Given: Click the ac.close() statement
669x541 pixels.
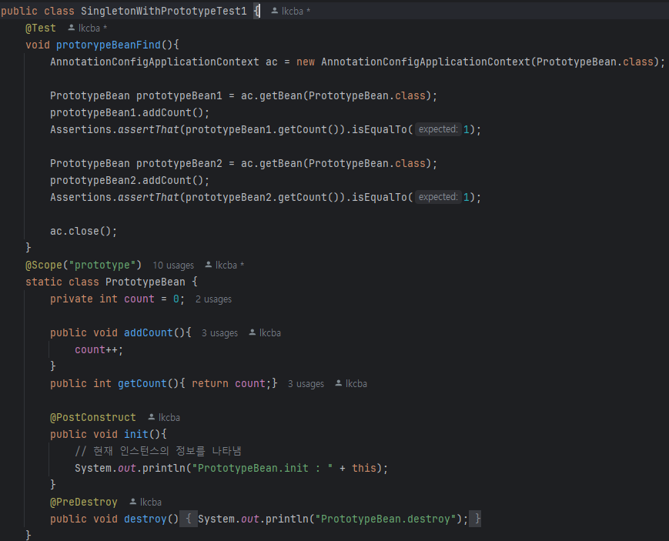Looking at the screenshot, I should click(84, 231).
